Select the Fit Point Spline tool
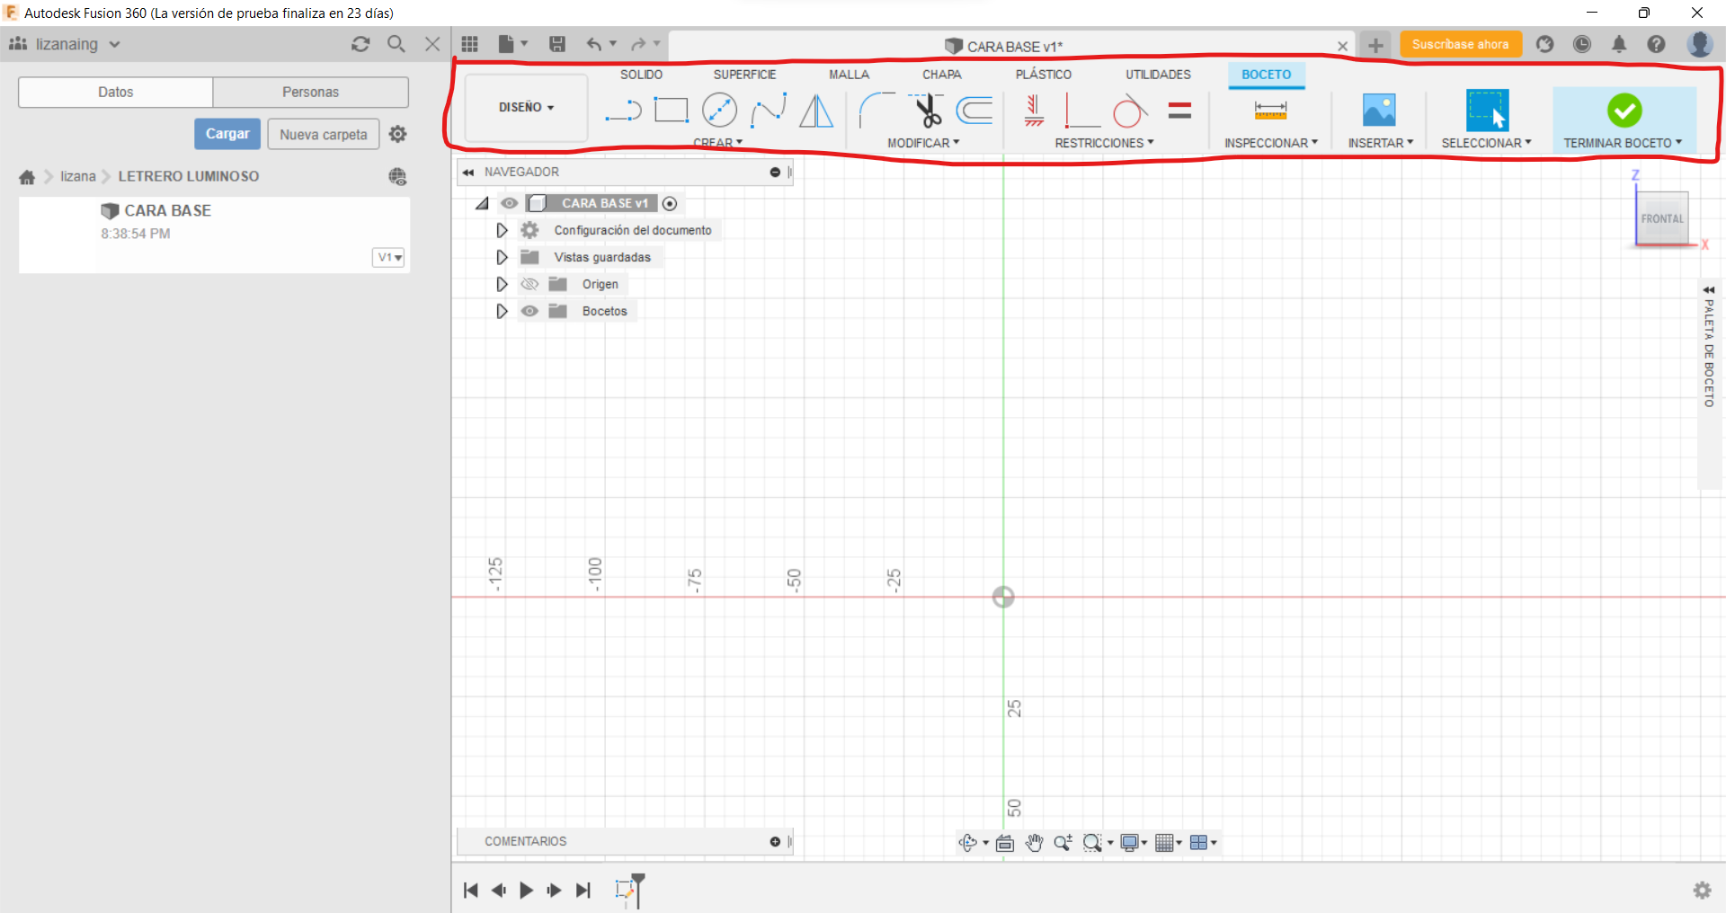This screenshot has width=1726, height=913. pos(769,110)
